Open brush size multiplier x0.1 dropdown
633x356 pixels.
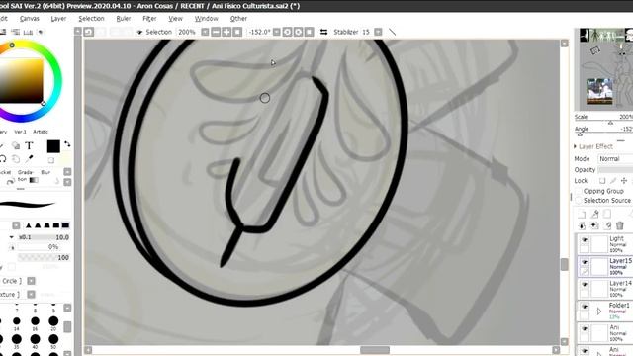click(12, 237)
